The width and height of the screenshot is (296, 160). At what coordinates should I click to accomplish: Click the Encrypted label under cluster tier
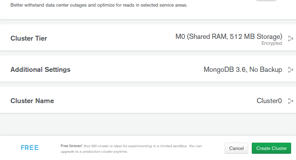[272, 43]
